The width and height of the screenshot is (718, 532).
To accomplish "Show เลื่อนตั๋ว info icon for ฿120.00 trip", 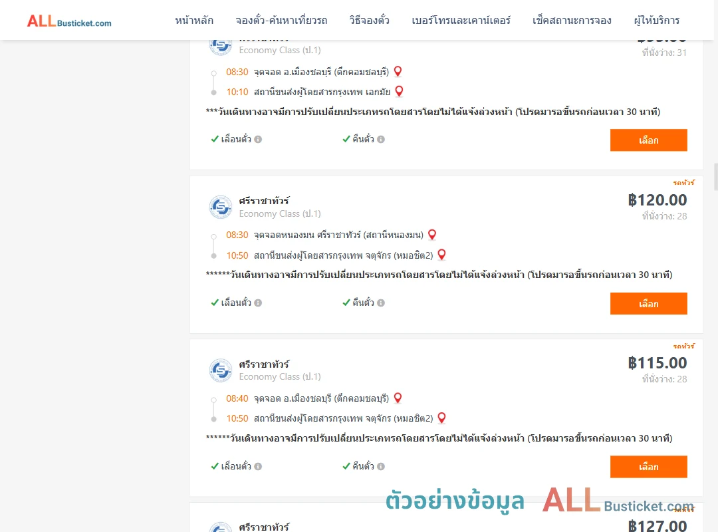I will tap(258, 303).
